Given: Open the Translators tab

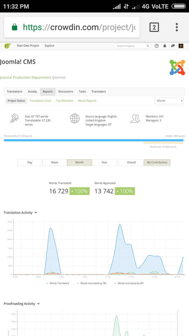Looking at the screenshot, I should coord(99,92).
